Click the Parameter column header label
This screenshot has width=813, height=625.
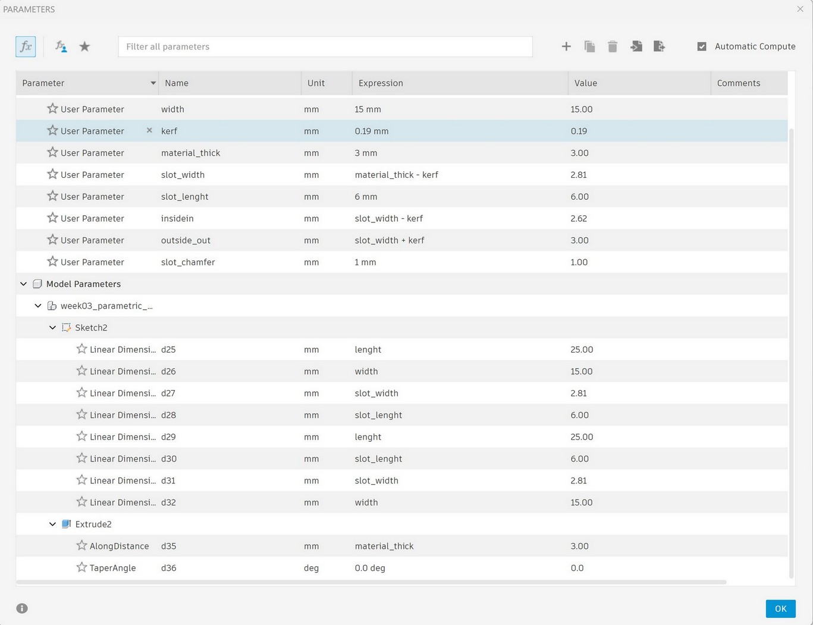tap(43, 83)
